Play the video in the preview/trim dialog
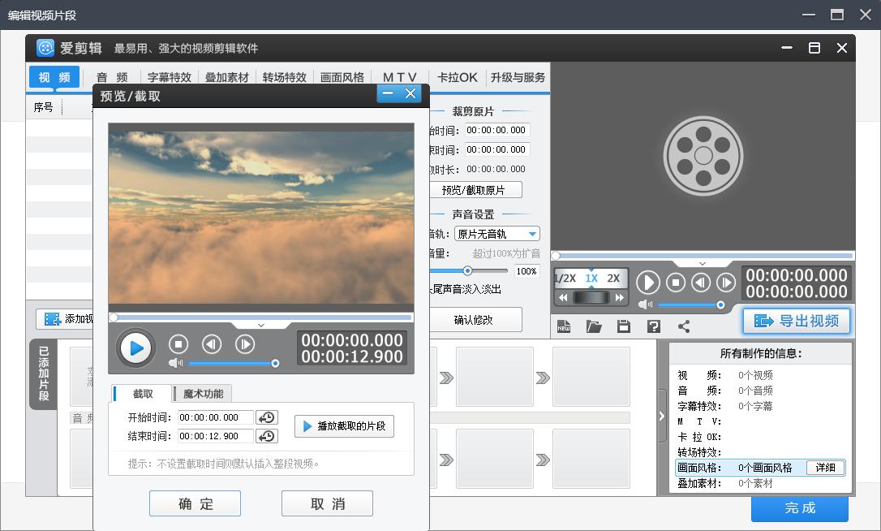881x531 pixels. [136, 348]
